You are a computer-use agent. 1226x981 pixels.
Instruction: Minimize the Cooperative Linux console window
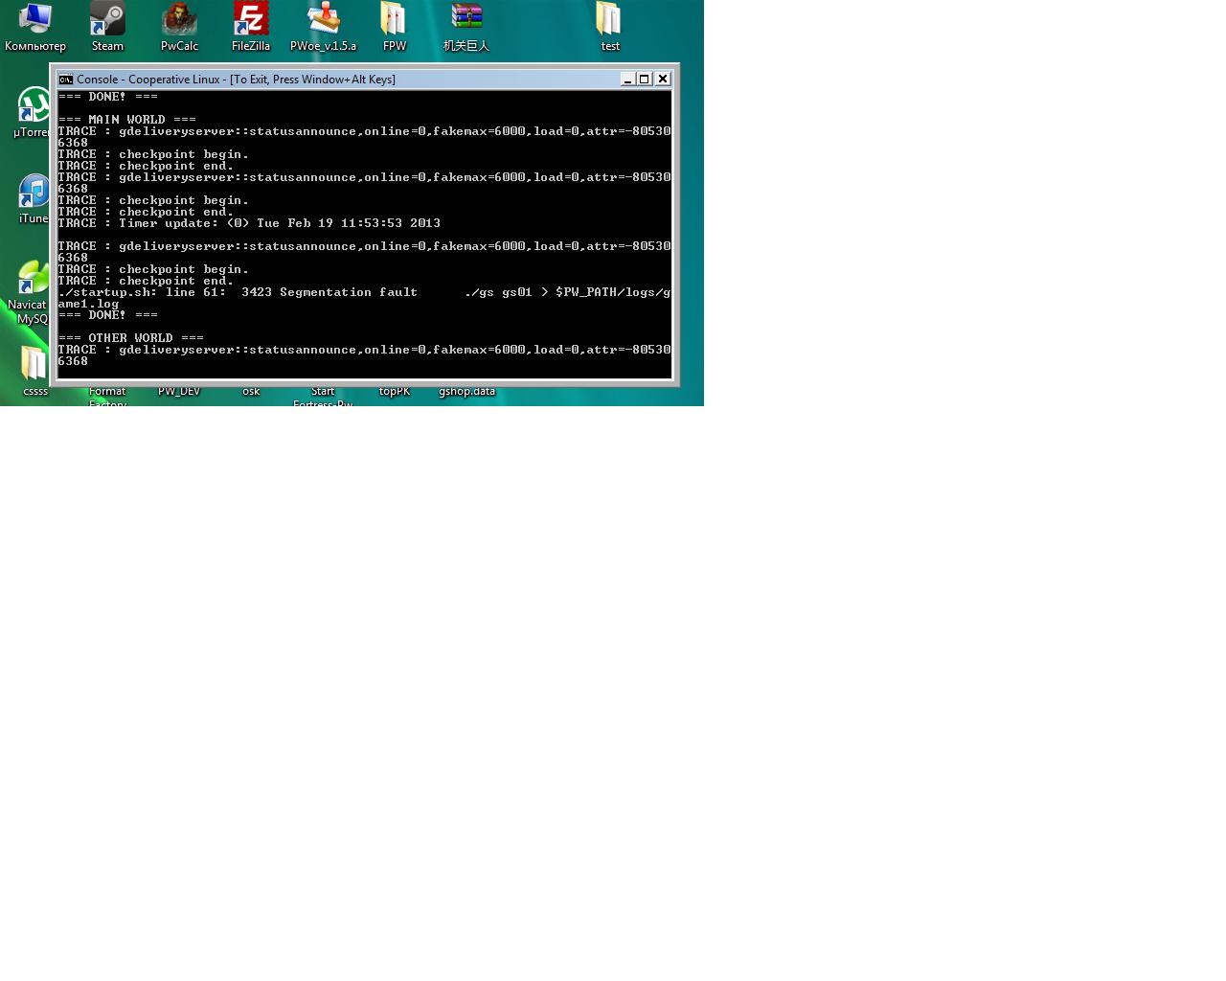(627, 80)
